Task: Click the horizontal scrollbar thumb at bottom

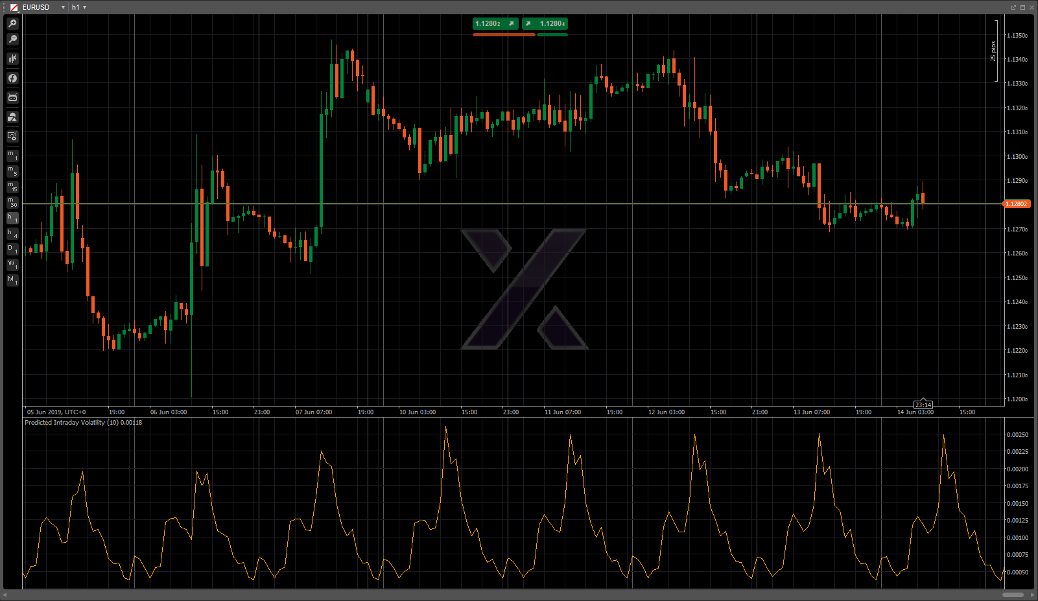Action: click(x=1013, y=595)
